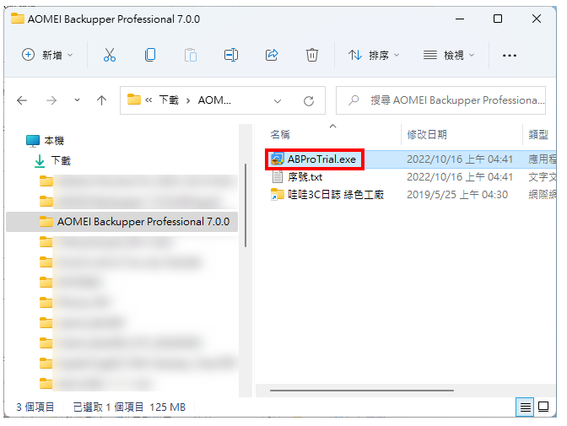567x426 pixels.
Task: Click the 下載 green download arrow icon
Action: coord(40,161)
